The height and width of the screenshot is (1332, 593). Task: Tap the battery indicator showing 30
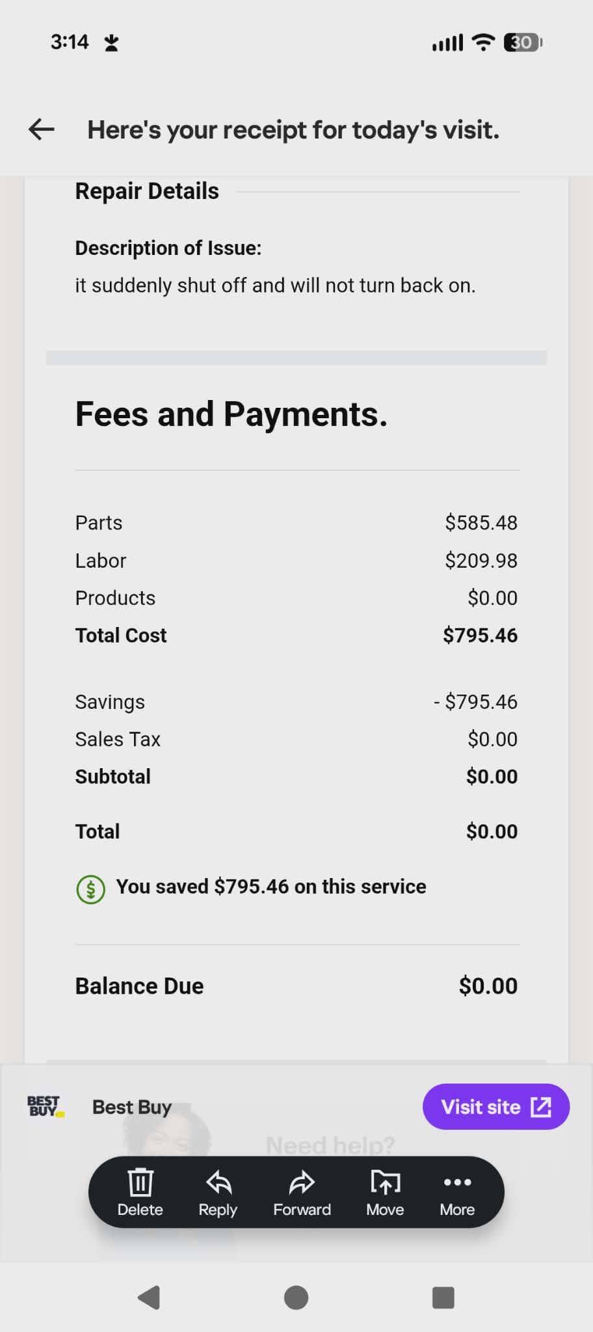coord(520,42)
